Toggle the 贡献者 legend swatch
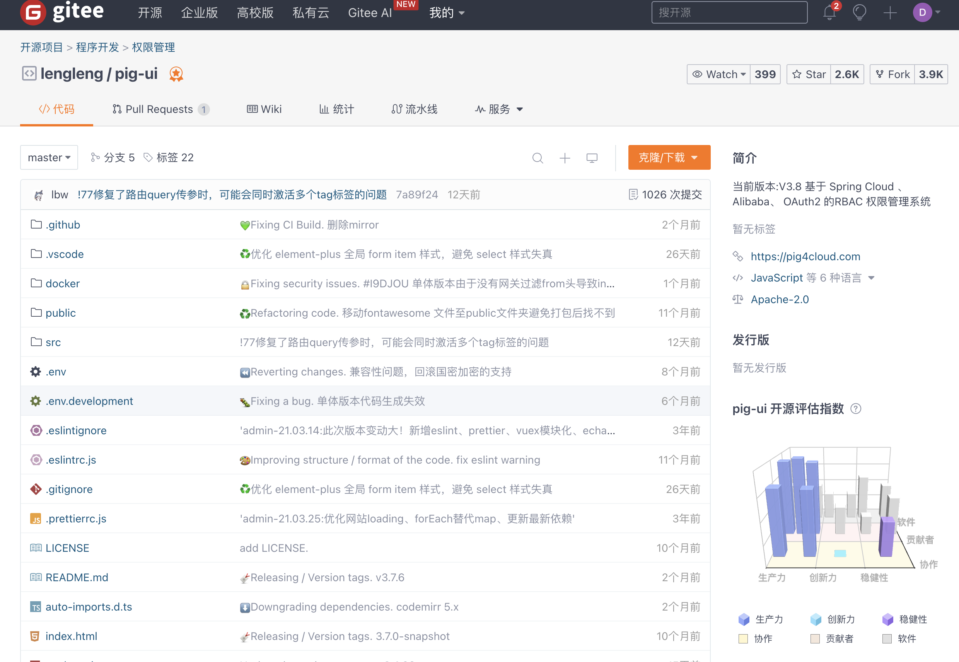This screenshot has height=662, width=959. pos(815,639)
